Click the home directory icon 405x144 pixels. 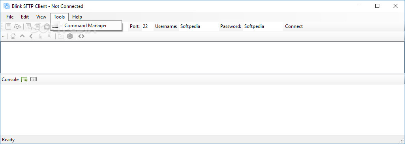point(13,37)
